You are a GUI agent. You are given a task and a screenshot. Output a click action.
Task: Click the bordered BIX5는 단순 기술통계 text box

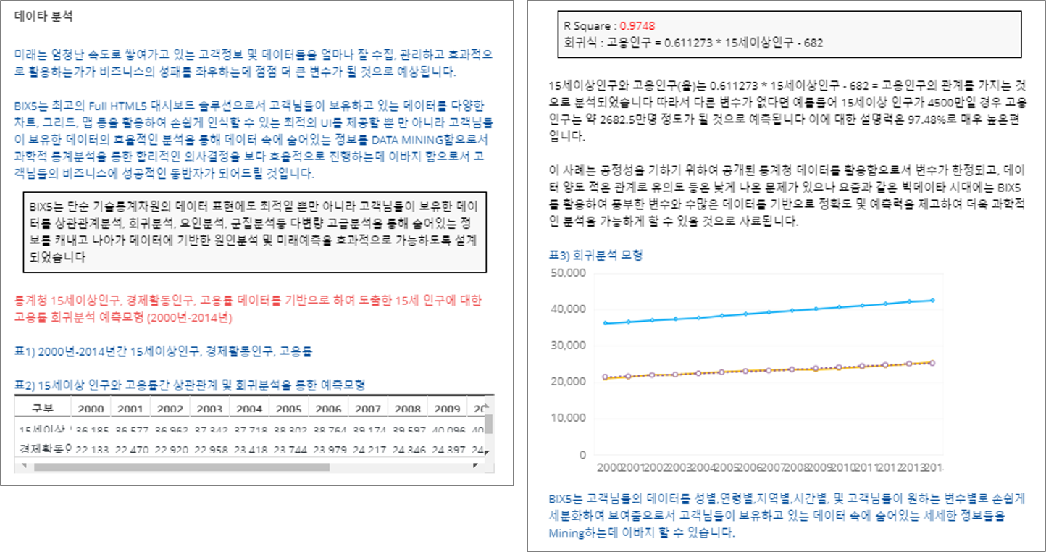pos(254,232)
